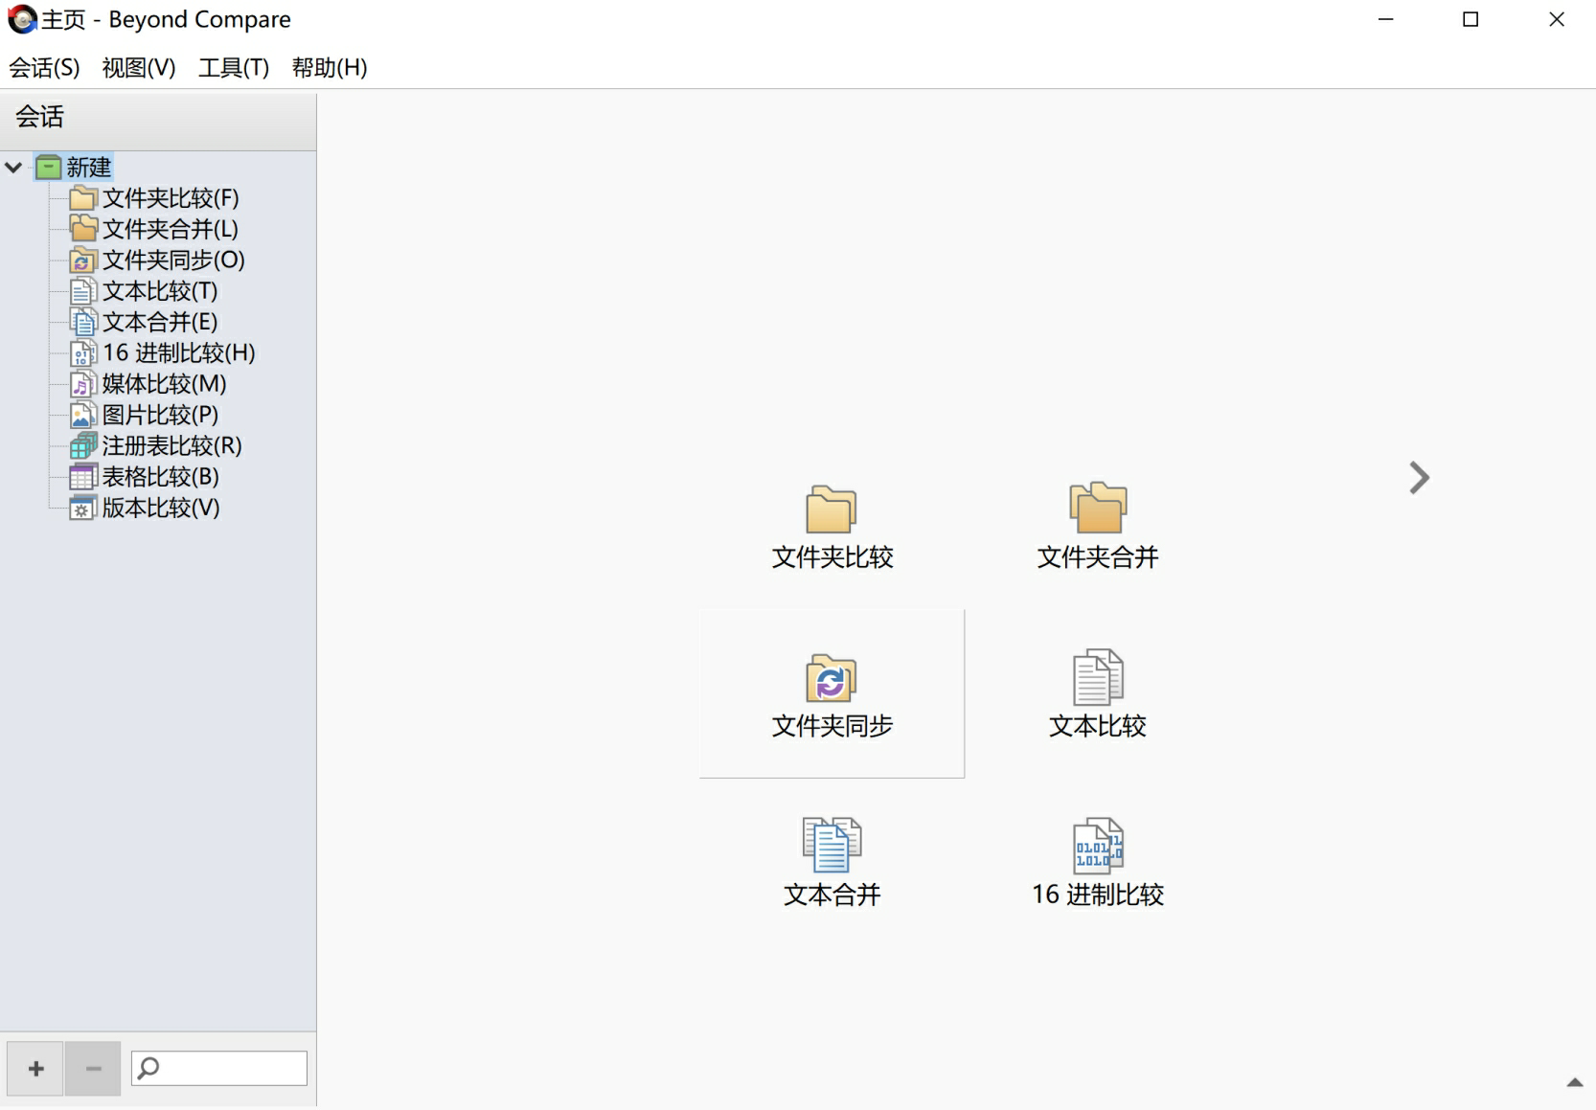The height and width of the screenshot is (1110, 1596).
Task: Show next page of session tiles arrow
Action: (x=1419, y=478)
